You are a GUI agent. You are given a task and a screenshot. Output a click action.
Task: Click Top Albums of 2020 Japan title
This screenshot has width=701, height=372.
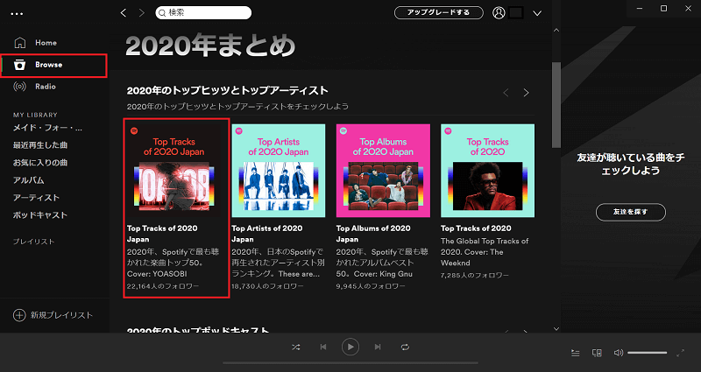click(x=373, y=234)
